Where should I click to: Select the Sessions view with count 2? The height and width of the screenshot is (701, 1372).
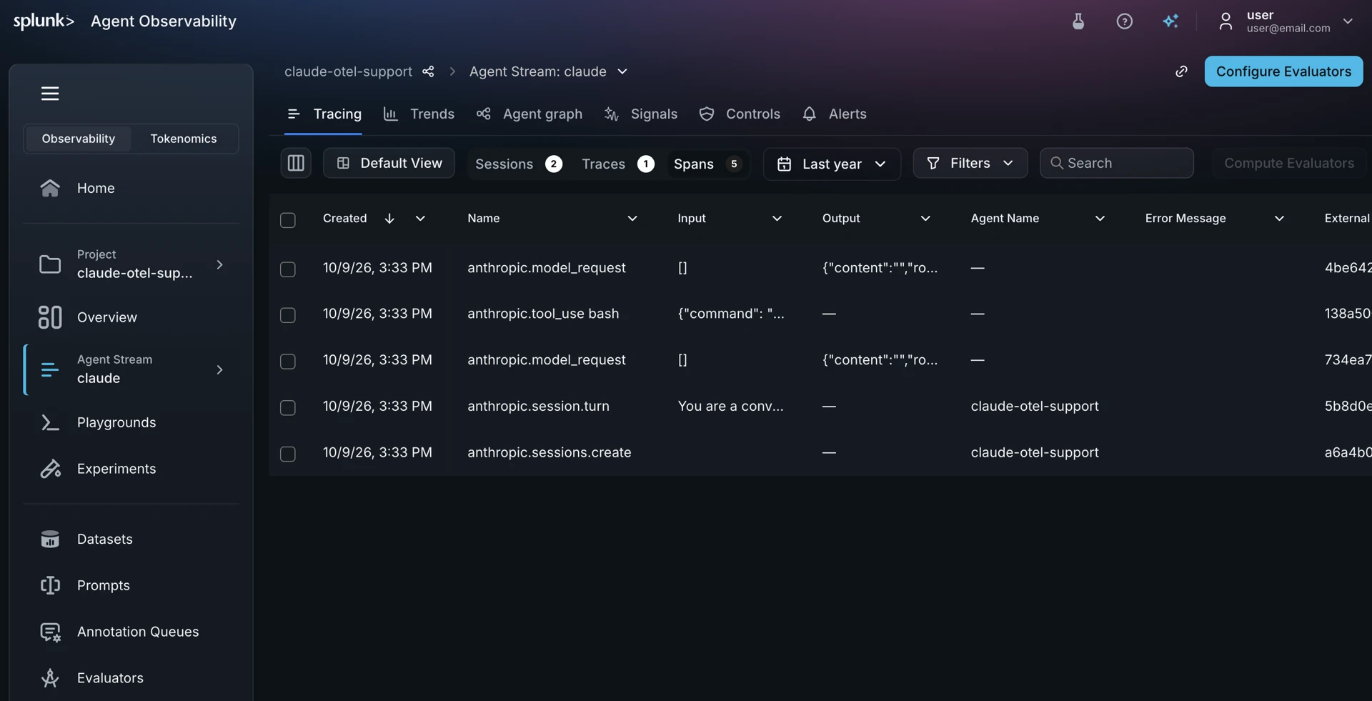(519, 164)
